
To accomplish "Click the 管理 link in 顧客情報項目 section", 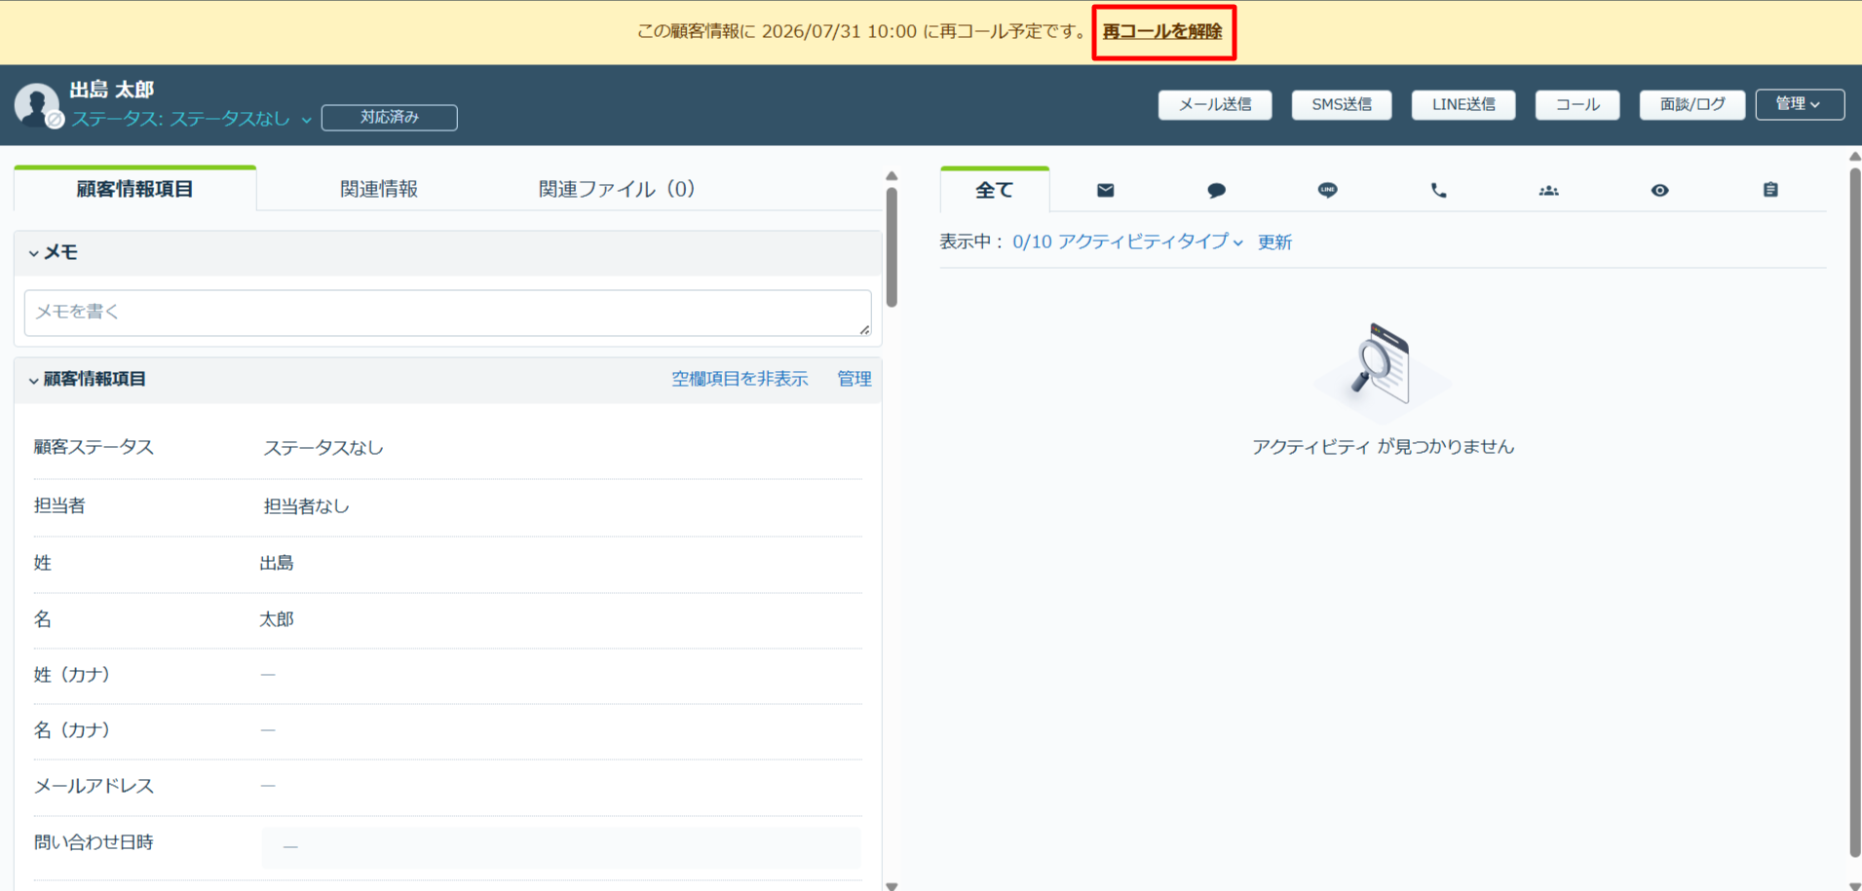I will tap(855, 379).
